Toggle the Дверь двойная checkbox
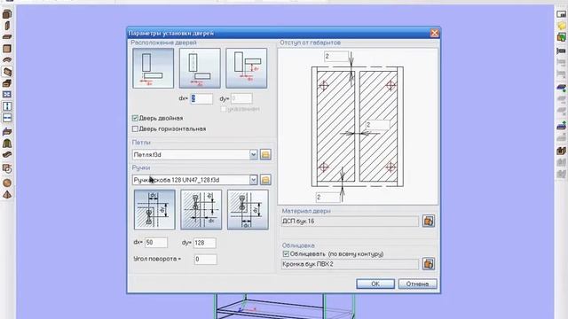 pos(135,118)
